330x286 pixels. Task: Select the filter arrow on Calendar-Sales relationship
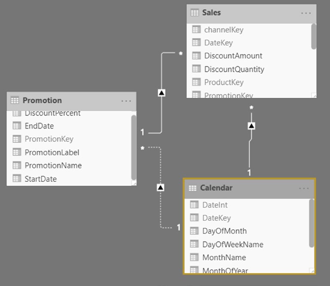coord(251,126)
